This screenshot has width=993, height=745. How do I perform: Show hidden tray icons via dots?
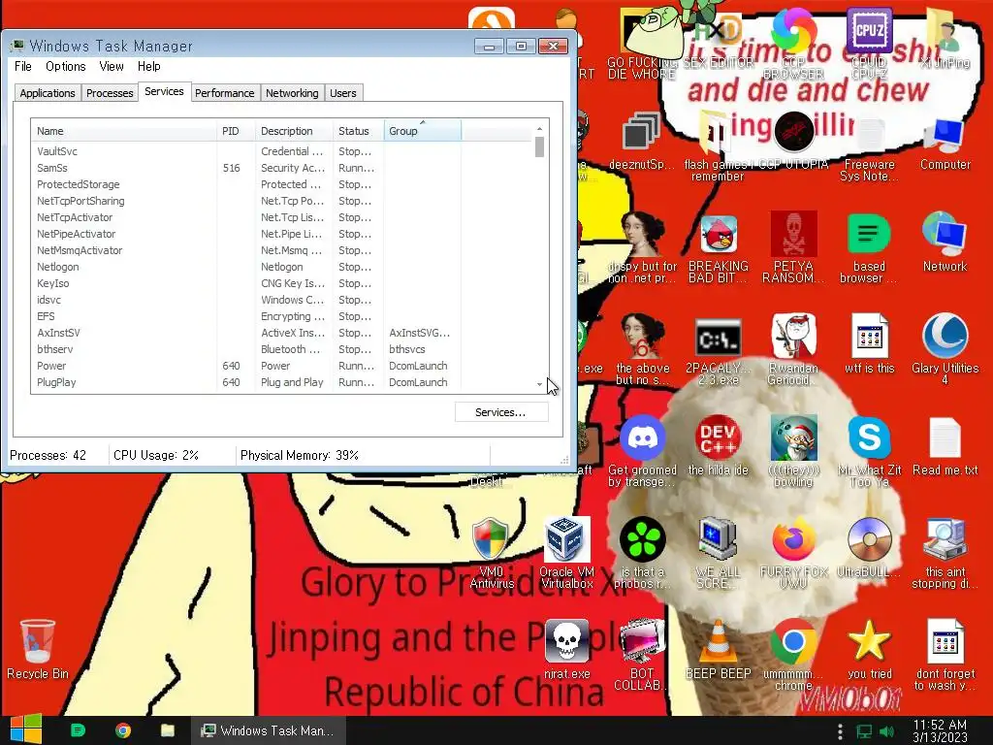(840, 731)
